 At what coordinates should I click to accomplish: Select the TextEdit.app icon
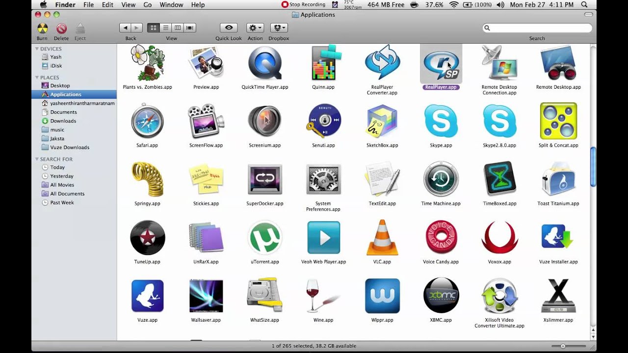coord(382,179)
